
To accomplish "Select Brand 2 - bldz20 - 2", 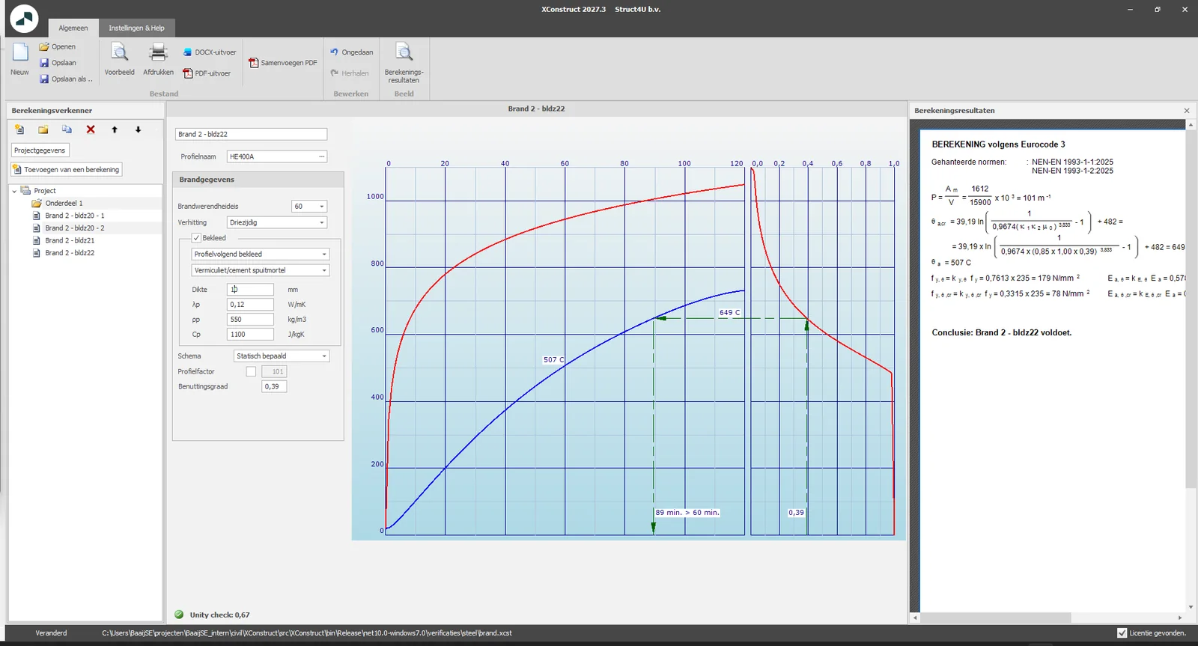I will pos(75,228).
